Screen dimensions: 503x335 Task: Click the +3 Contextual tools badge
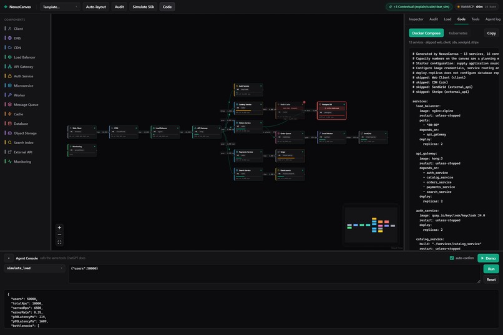pyautogui.click(x=419, y=7)
